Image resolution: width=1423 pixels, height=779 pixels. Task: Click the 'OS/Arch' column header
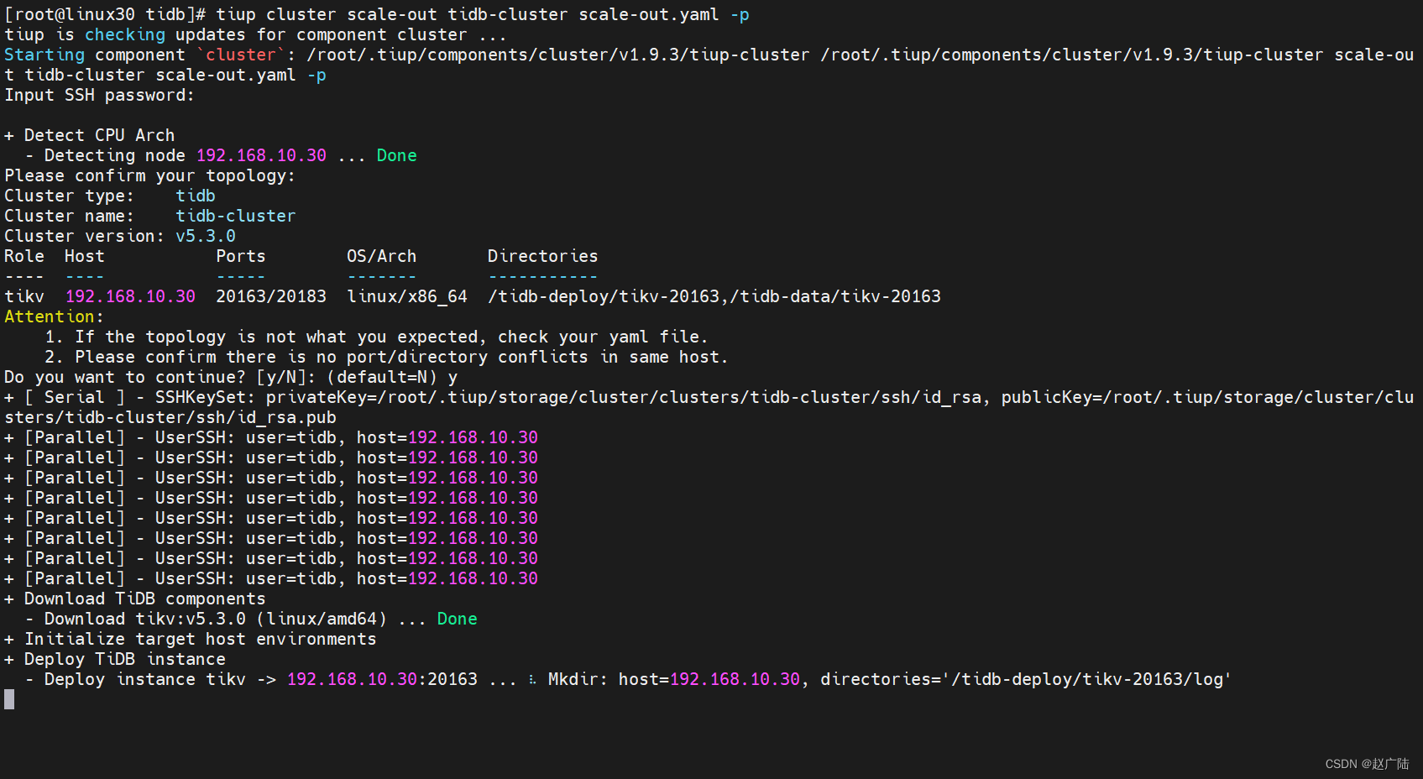point(382,256)
